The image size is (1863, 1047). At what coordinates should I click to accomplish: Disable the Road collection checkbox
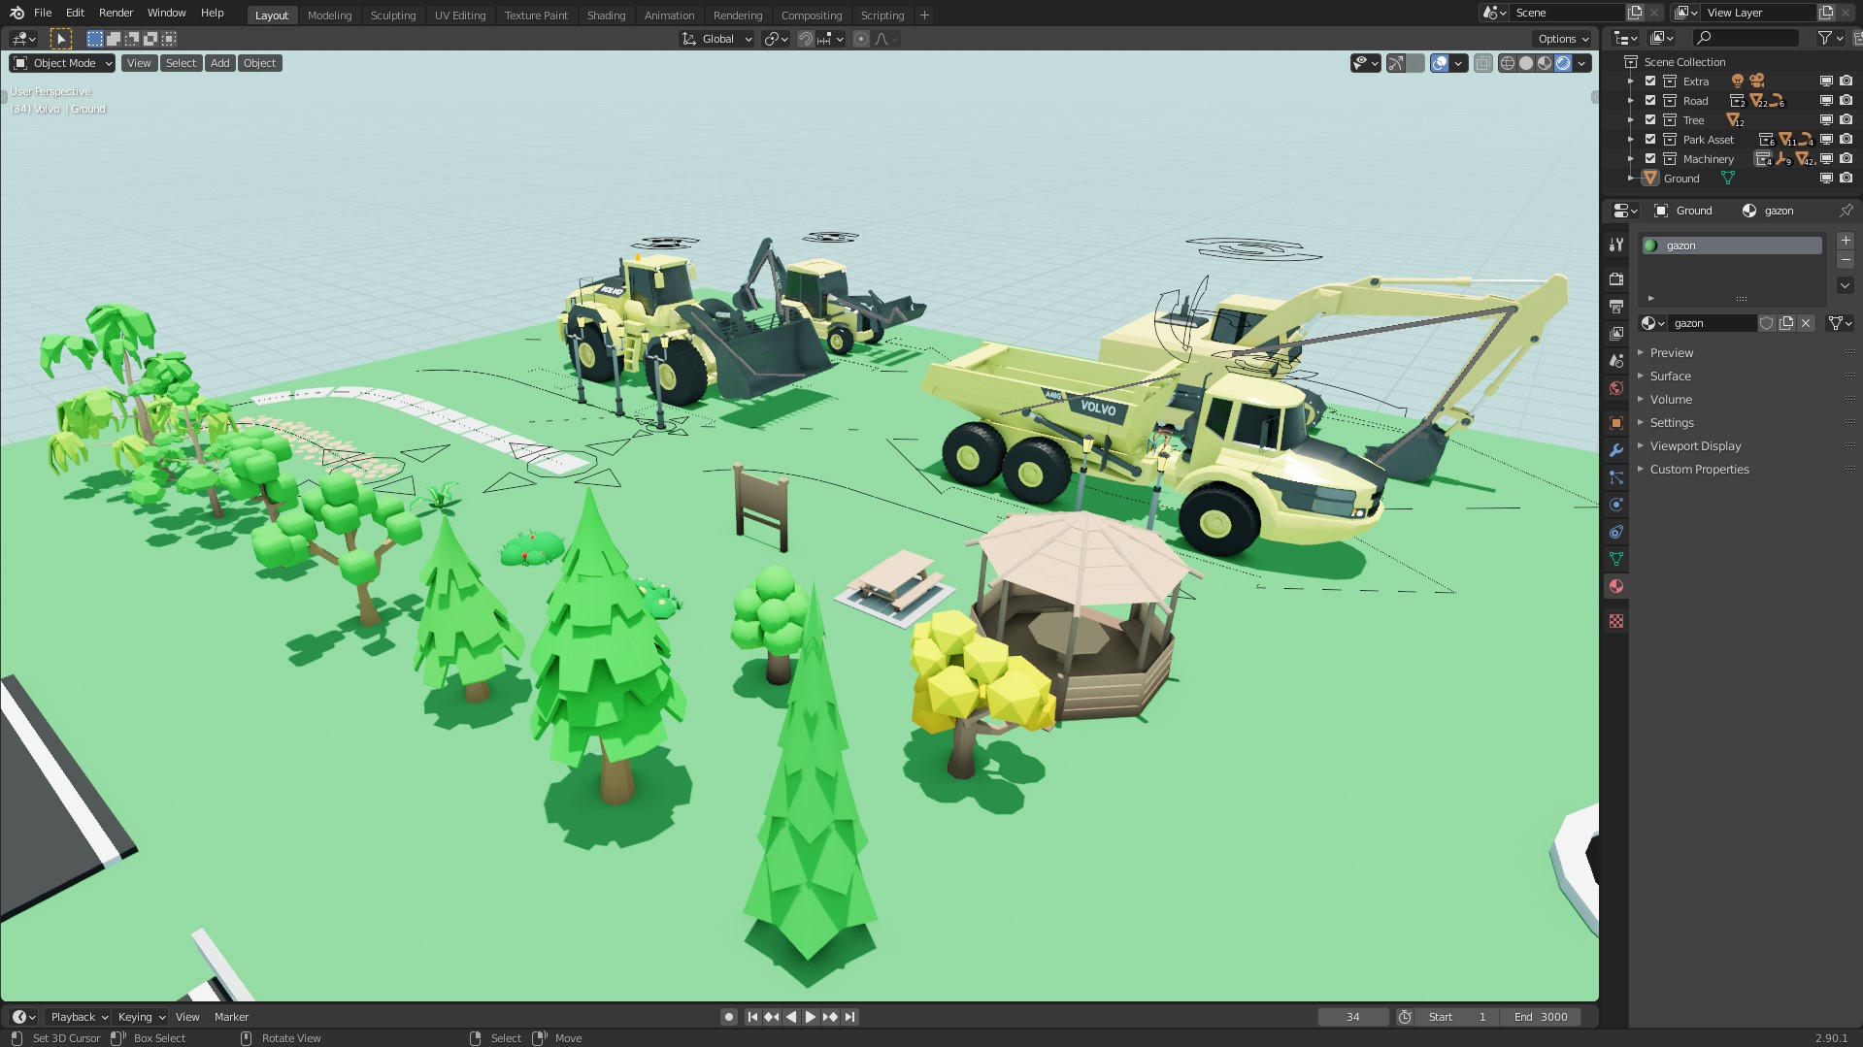[1650, 100]
